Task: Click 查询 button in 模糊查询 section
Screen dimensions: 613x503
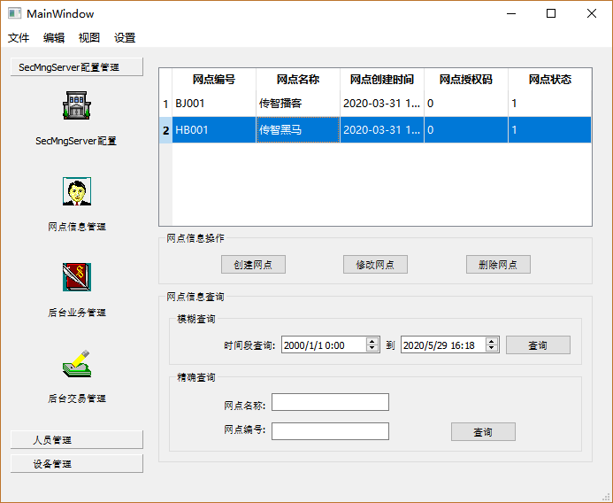Action: point(538,345)
